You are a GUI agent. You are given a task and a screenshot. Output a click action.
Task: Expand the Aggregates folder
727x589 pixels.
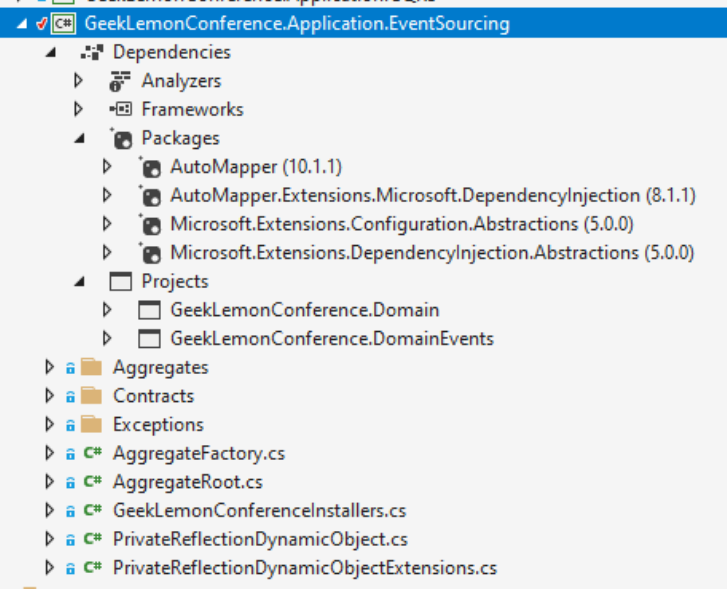pos(49,367)
